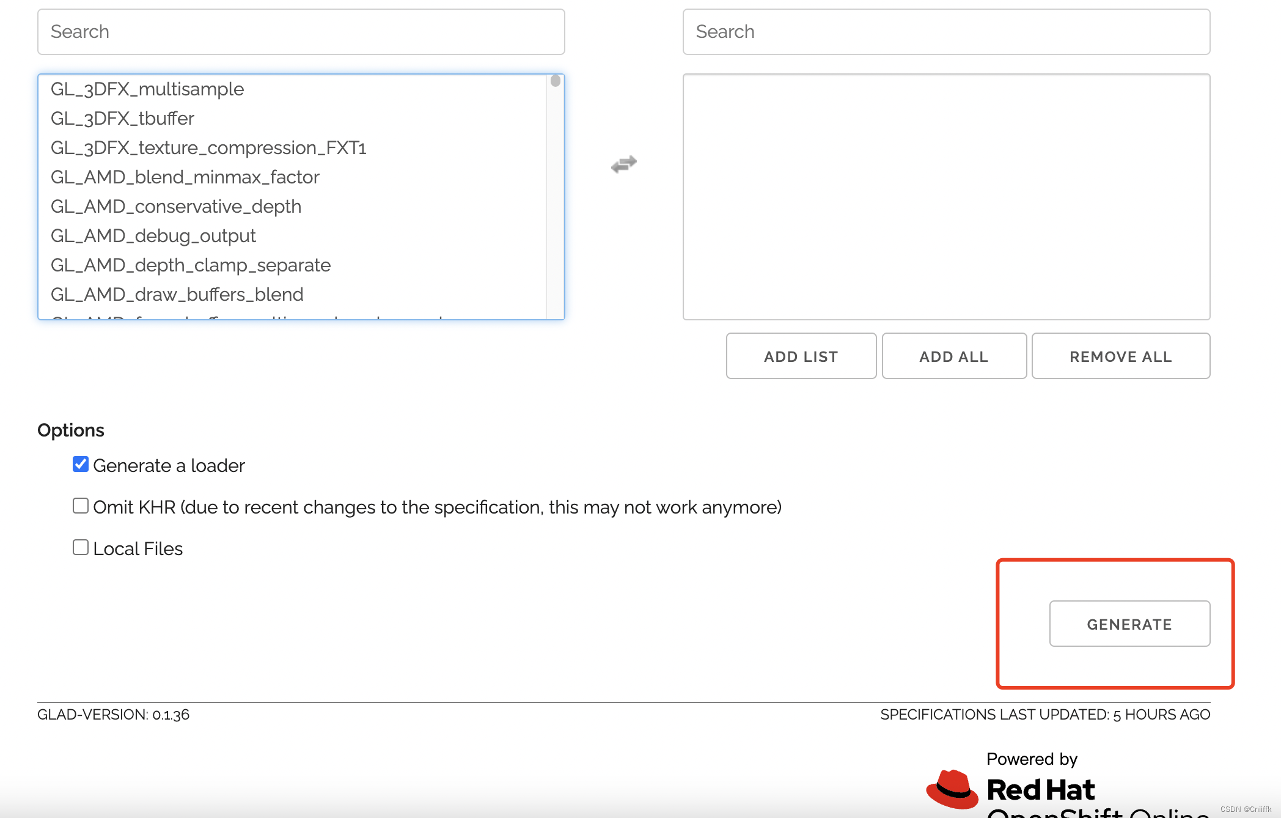Click ADD LIST button to add extensions
The height and width of the screenshot is (818, 1281).
800,356
